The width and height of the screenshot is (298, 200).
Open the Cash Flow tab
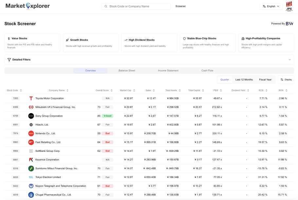coord(207,70)
